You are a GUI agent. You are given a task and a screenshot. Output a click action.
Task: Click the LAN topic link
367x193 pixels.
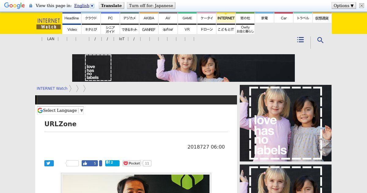[x=51, y=39]
